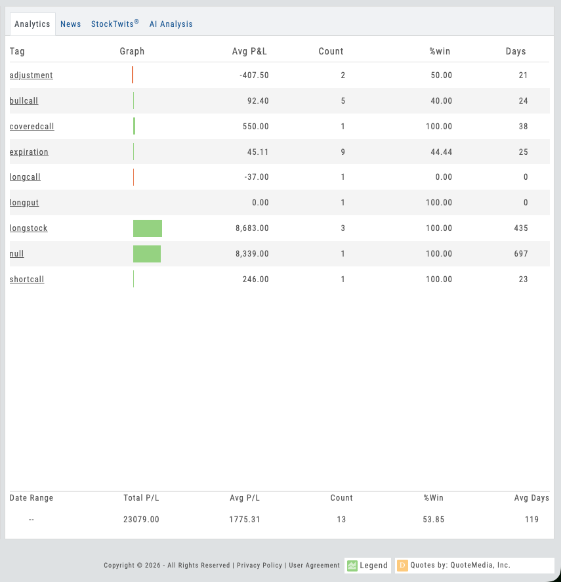Image resolution: width=563 pixels, height=582 pixels.
Task: Open the User Agreement link
Action: pos(314,565)
